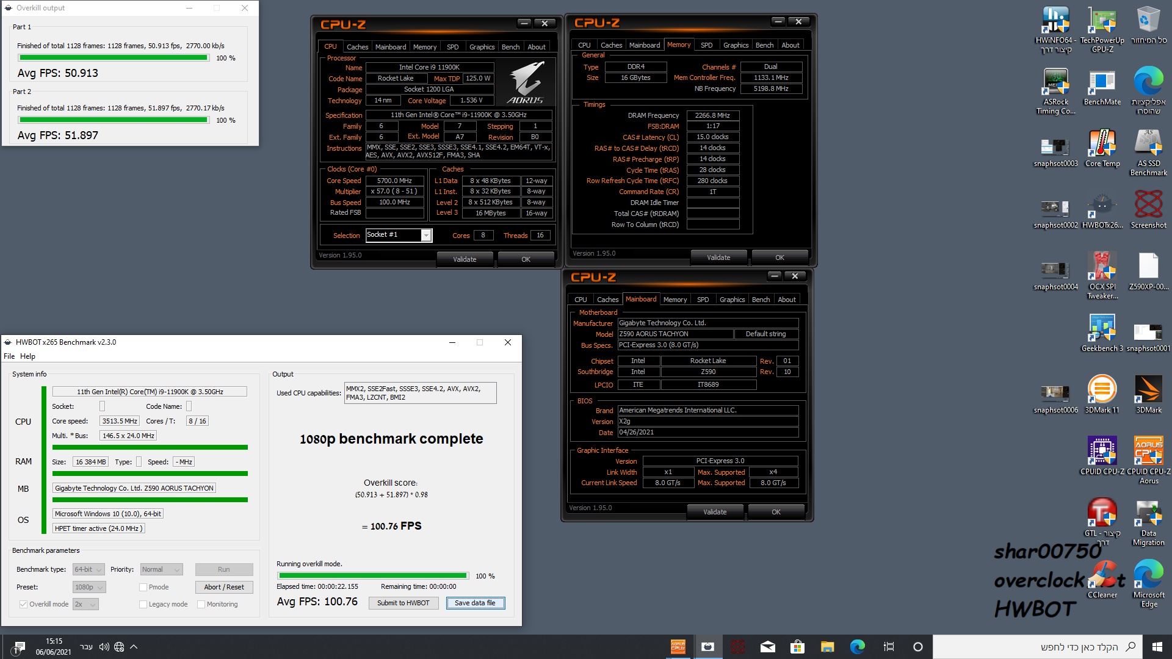
Task: Open CPUID CPU-Z desktop icon
Action: pyautogui.click(x=1102, y=456)
